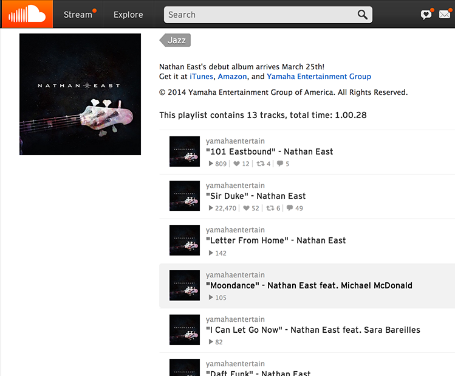The width and height of the screenshot is (455, 376).
Task: Open the messages envelope icon
Action: pyautogui.click(x=445, y=14)
